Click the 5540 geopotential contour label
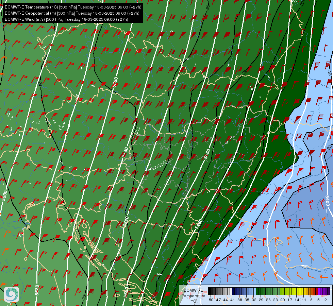Viewport: 333px width, 306px height. click(125, 152)
